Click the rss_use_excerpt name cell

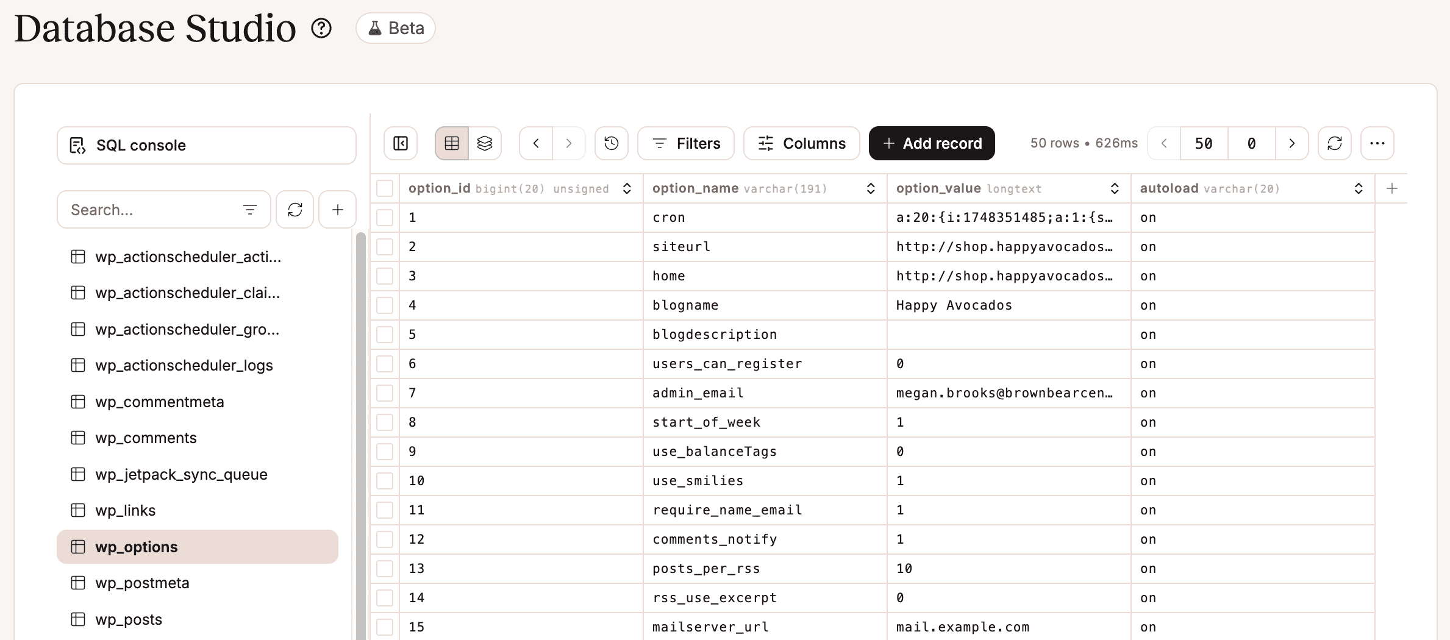[765, 598]
